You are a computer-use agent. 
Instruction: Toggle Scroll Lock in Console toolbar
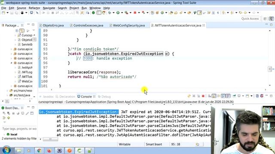coord(214,96)
